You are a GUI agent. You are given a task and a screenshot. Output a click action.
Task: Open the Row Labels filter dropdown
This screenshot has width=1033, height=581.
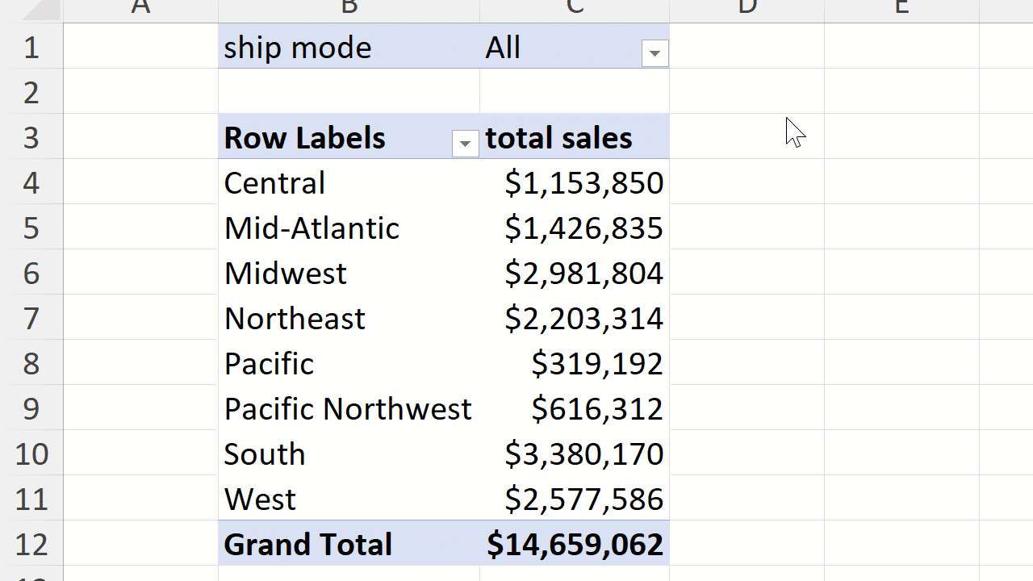click(x=465, y=144)
